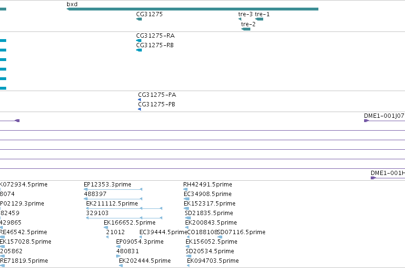This screenshot has height=268, width=405.
Task: Select the CG31275-PB protein glyph
Action: click(139, 109)
